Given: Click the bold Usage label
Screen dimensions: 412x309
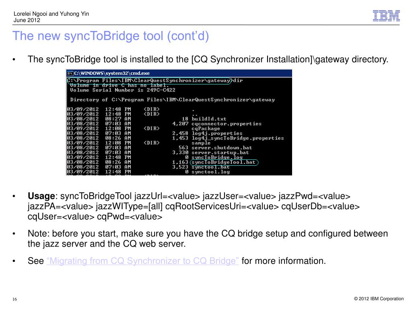Looking at the screenshot, I should tap(41, 196).
